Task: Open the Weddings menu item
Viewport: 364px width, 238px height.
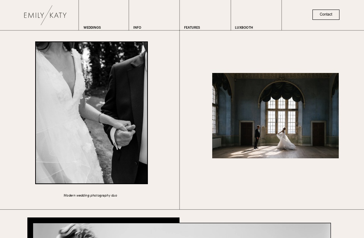Action: point(92,28)
